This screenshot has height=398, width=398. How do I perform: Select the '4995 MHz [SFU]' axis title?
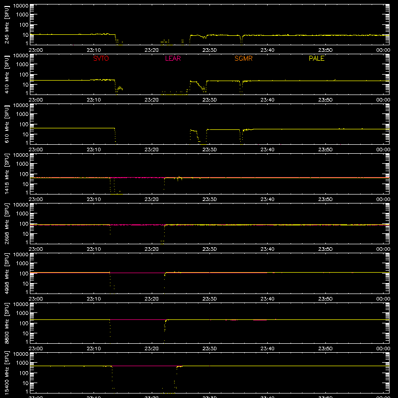(x=6, y=273)
